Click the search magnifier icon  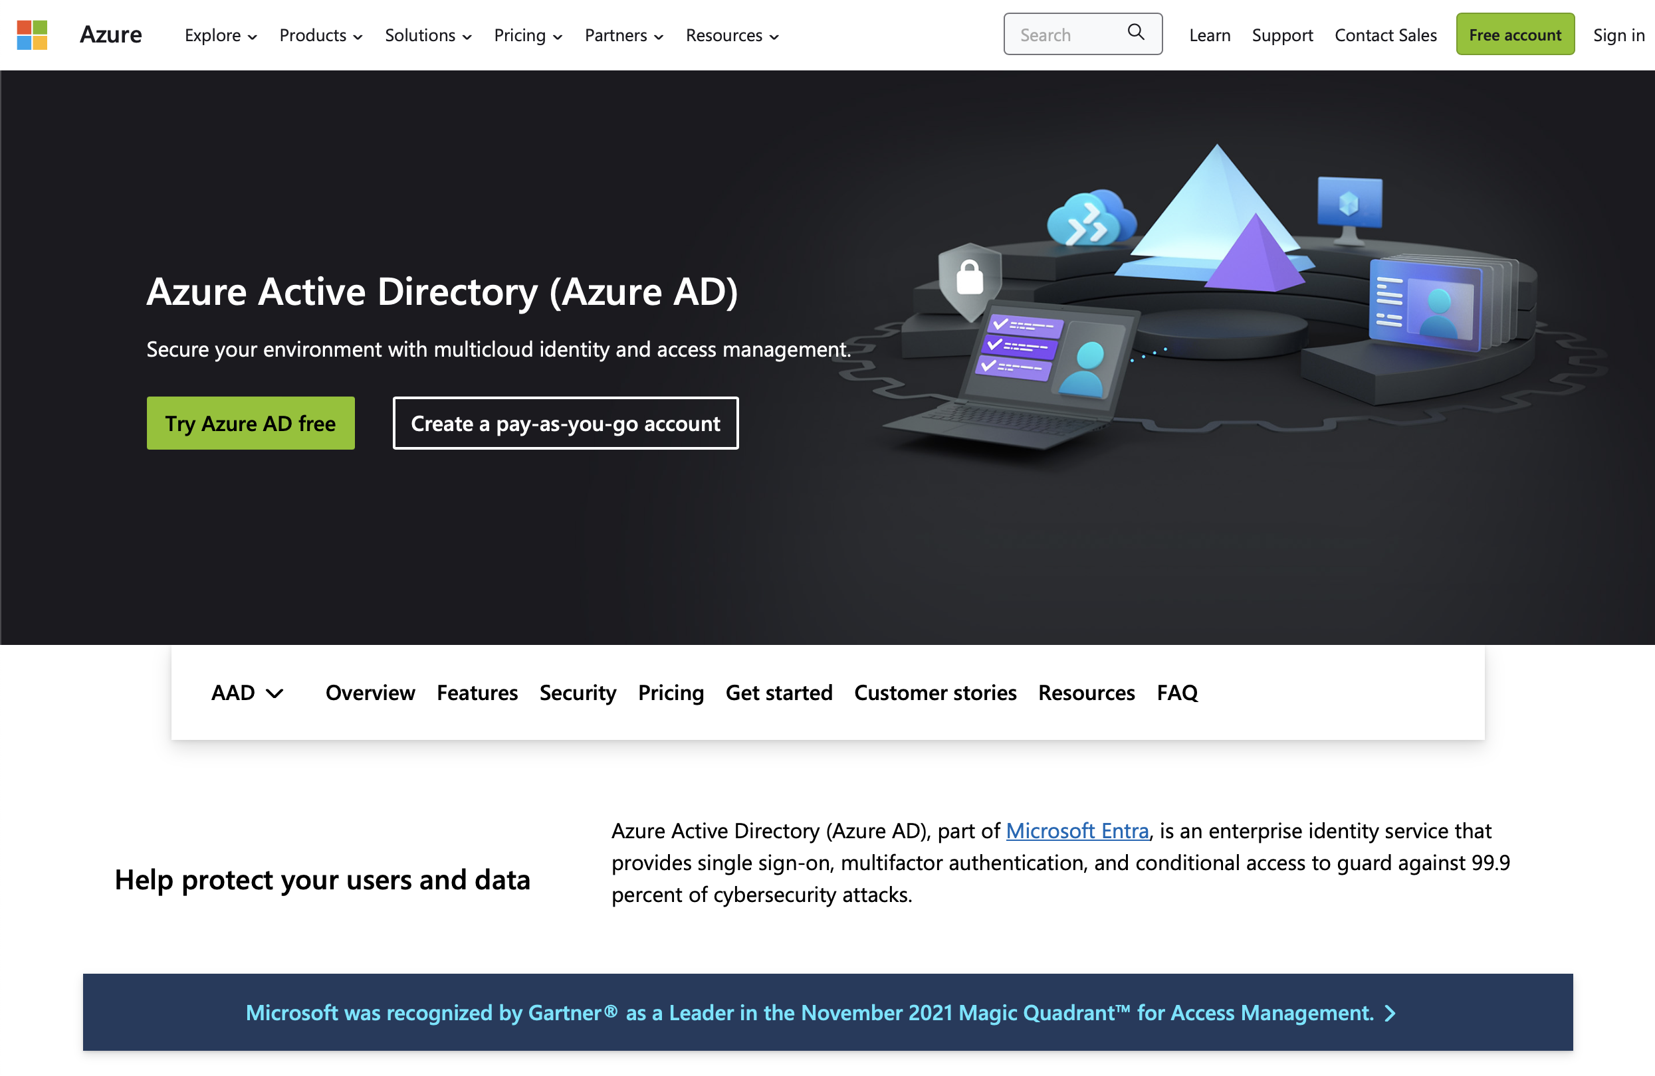pos(1135,32)
